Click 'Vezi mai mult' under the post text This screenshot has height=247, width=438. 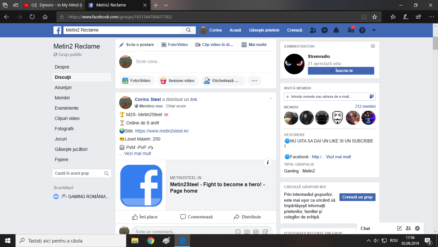[x=138, y=153]
